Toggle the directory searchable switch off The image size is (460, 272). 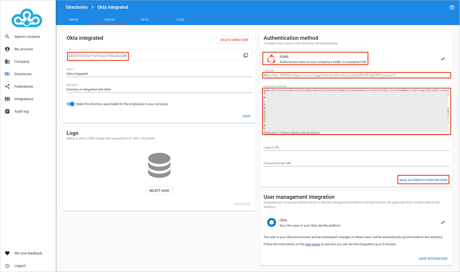(70, 104)
